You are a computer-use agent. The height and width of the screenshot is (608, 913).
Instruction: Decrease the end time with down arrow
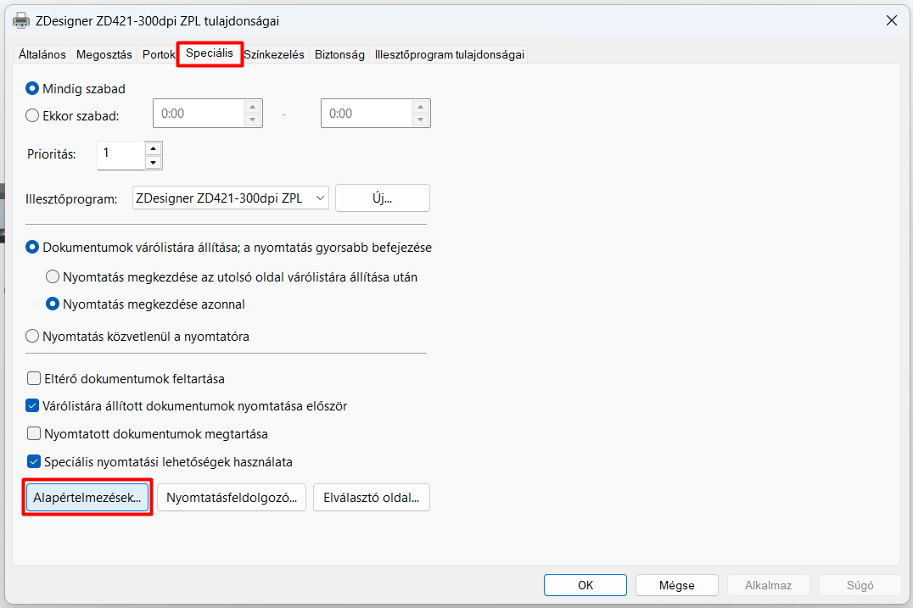pyautogui.click(x=420, y=120)
